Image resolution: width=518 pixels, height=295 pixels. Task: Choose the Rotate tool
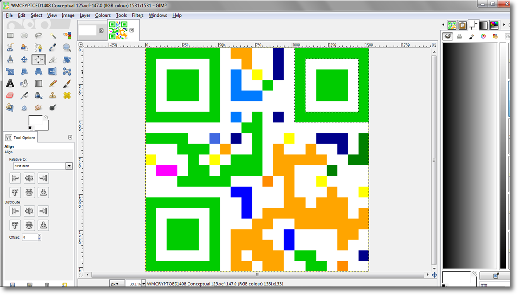67,59
